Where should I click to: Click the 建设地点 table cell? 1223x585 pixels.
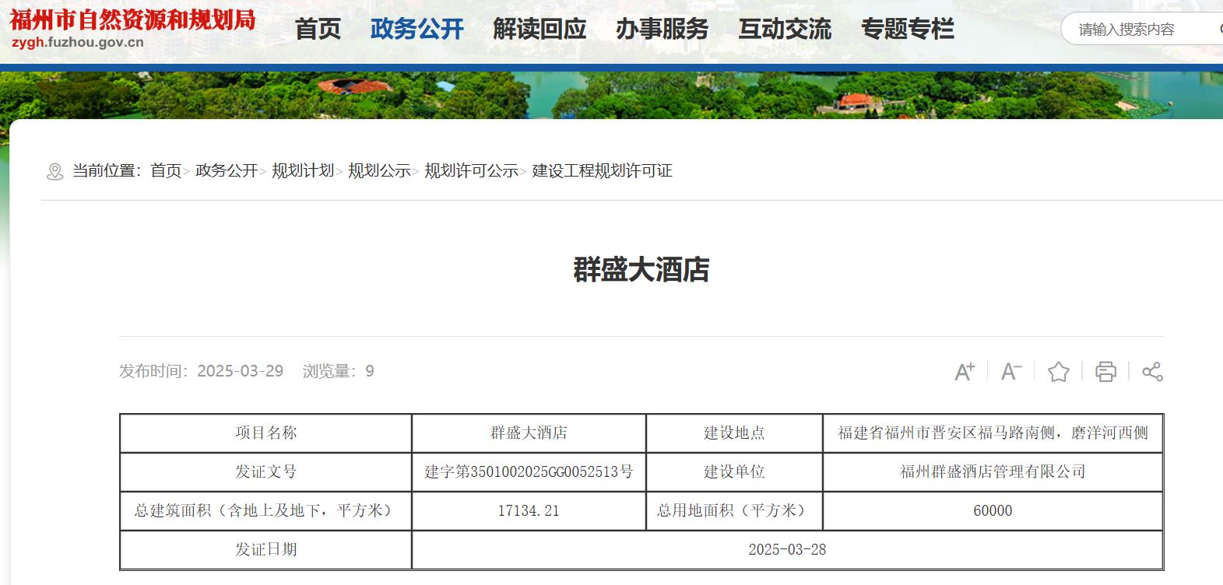[734, 433]
